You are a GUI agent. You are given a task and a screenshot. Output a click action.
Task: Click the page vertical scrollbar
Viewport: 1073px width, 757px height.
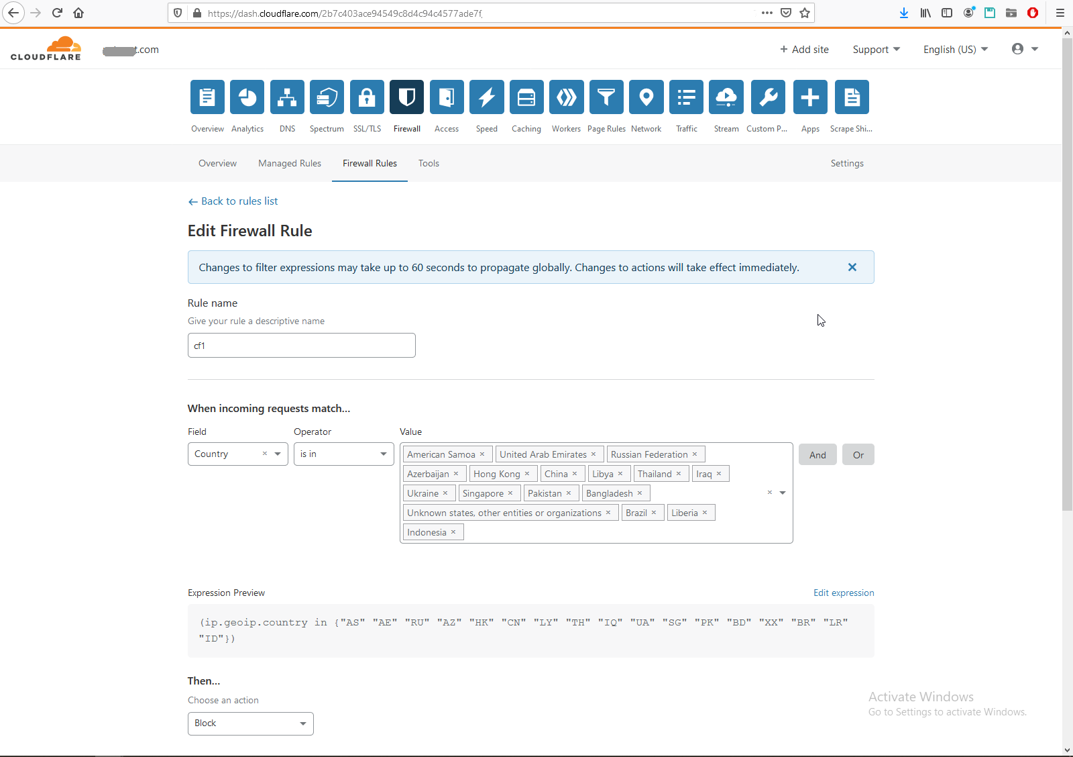coord(1067,275)
